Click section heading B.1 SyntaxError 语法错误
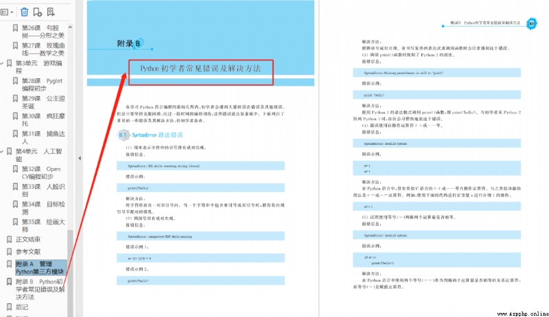Screen dimensions: 549x317 pos(150,134)
